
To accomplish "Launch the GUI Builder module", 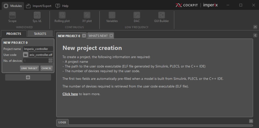I will click(x=161, y=17).
